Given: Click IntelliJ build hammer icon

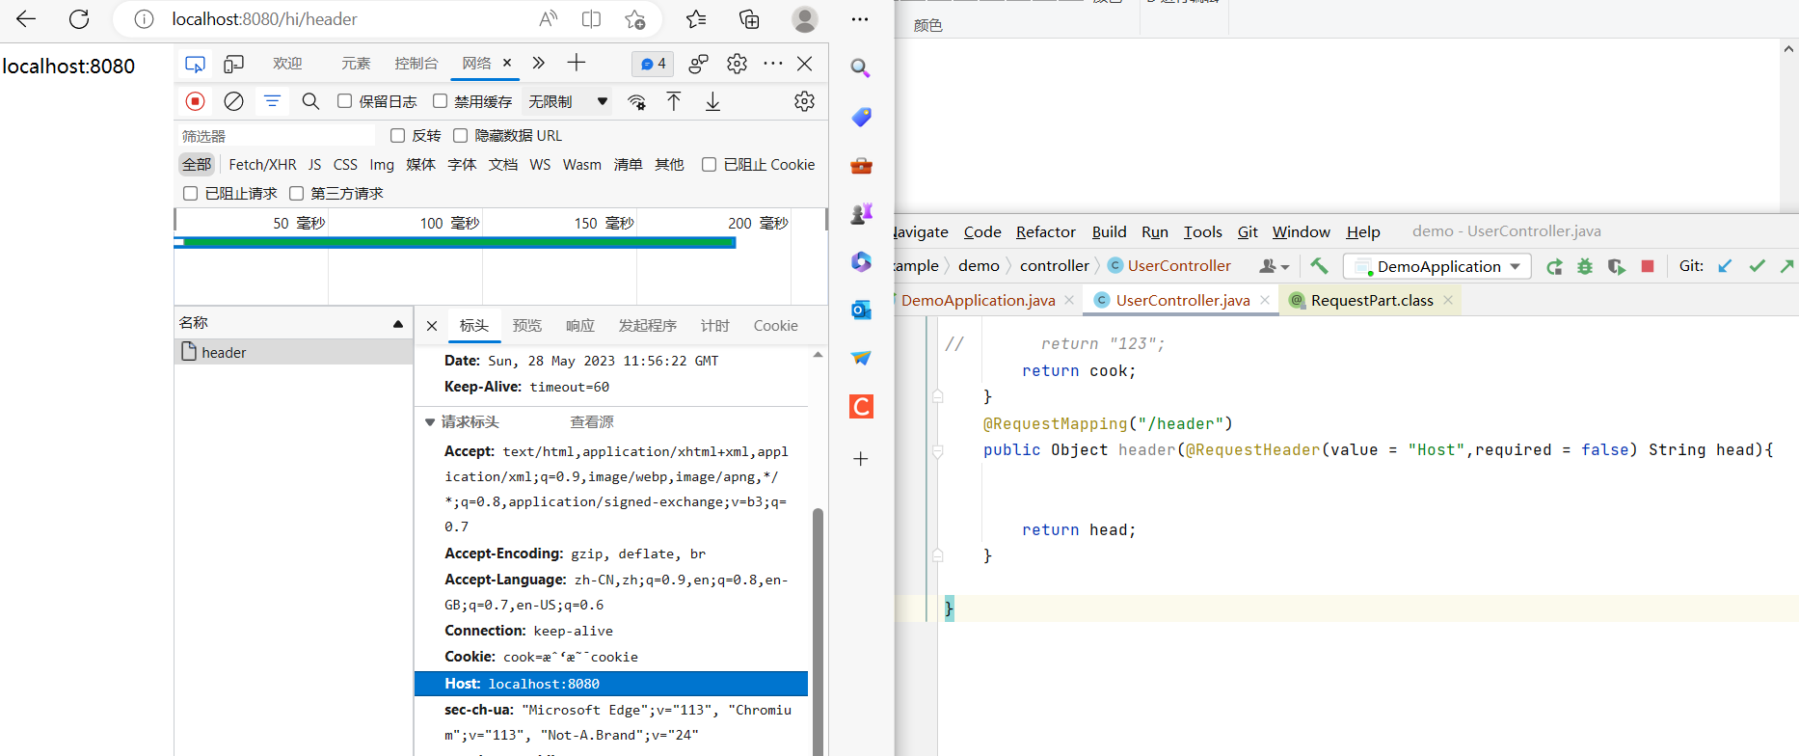Looking at the screenshot, I should (x=1319, y=266).
